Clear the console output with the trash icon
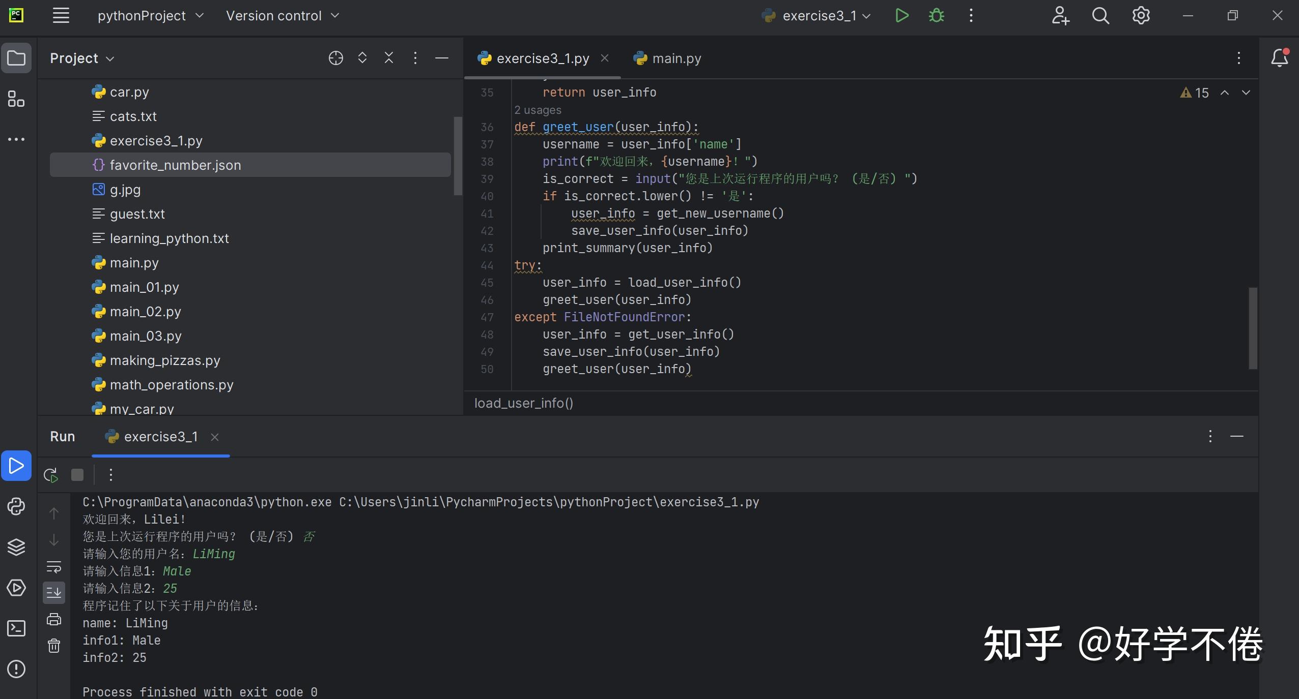The image size is (1299, 699). tap(54, 646)
